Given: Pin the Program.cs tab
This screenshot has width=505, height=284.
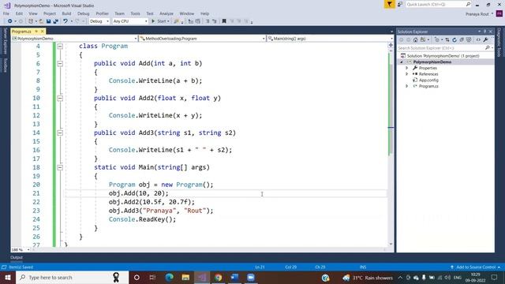Looking at the screenshot, I should pos(36,32).
